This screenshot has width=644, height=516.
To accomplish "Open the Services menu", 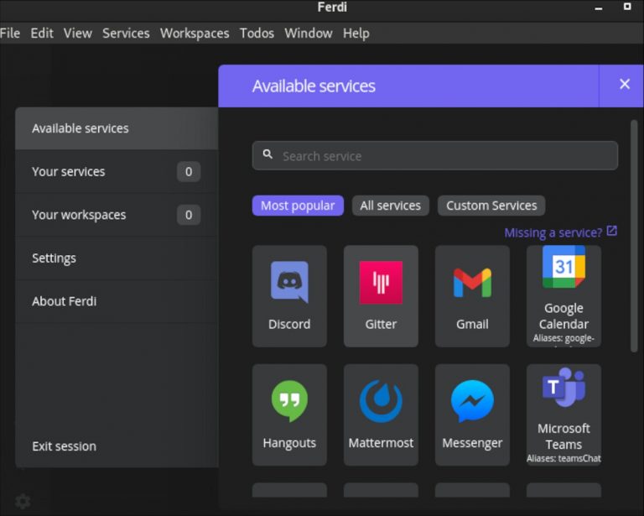I will [126, 33].
